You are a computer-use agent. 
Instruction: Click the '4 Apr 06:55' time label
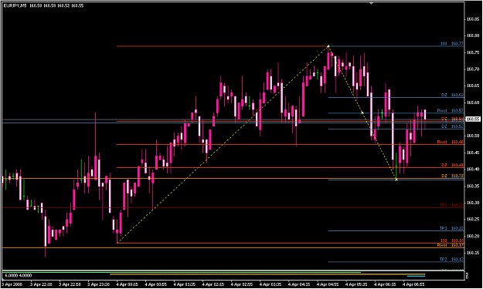tap(413, 284)
